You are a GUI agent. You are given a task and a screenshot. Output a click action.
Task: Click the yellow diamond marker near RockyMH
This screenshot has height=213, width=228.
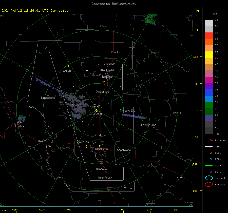pos(68,66)
